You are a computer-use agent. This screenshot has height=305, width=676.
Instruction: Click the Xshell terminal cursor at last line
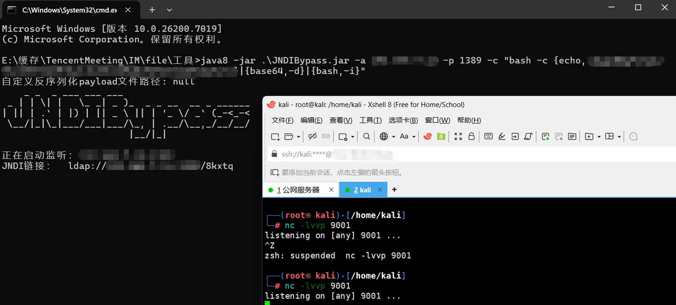(267, 303)
